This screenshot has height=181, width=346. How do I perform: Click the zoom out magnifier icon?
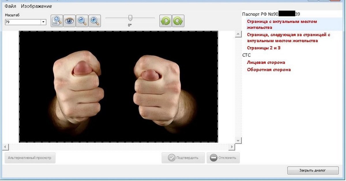[x=82, y=21]
